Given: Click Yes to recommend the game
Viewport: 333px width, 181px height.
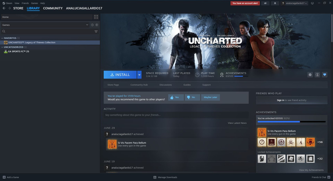Looking at the screenshot, I should tap(176, 97).
